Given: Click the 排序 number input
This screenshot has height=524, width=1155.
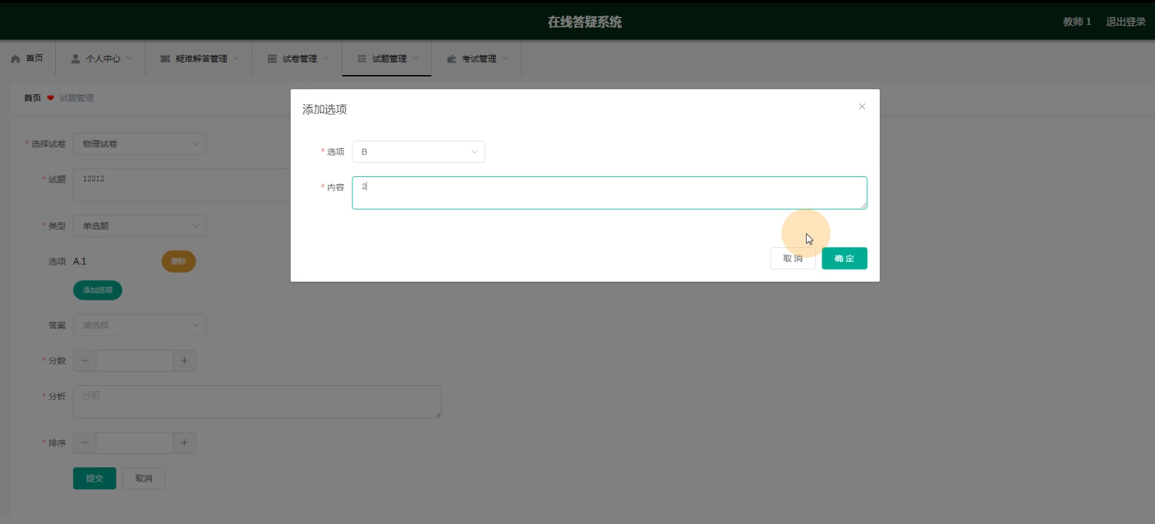Looking at the screenshot, I should [x=135, y=443].
